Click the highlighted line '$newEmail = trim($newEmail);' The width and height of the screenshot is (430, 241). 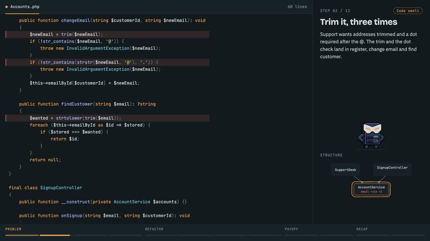tap(107, 34)
